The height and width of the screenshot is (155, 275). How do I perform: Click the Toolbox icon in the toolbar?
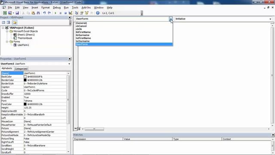[92, 13]
